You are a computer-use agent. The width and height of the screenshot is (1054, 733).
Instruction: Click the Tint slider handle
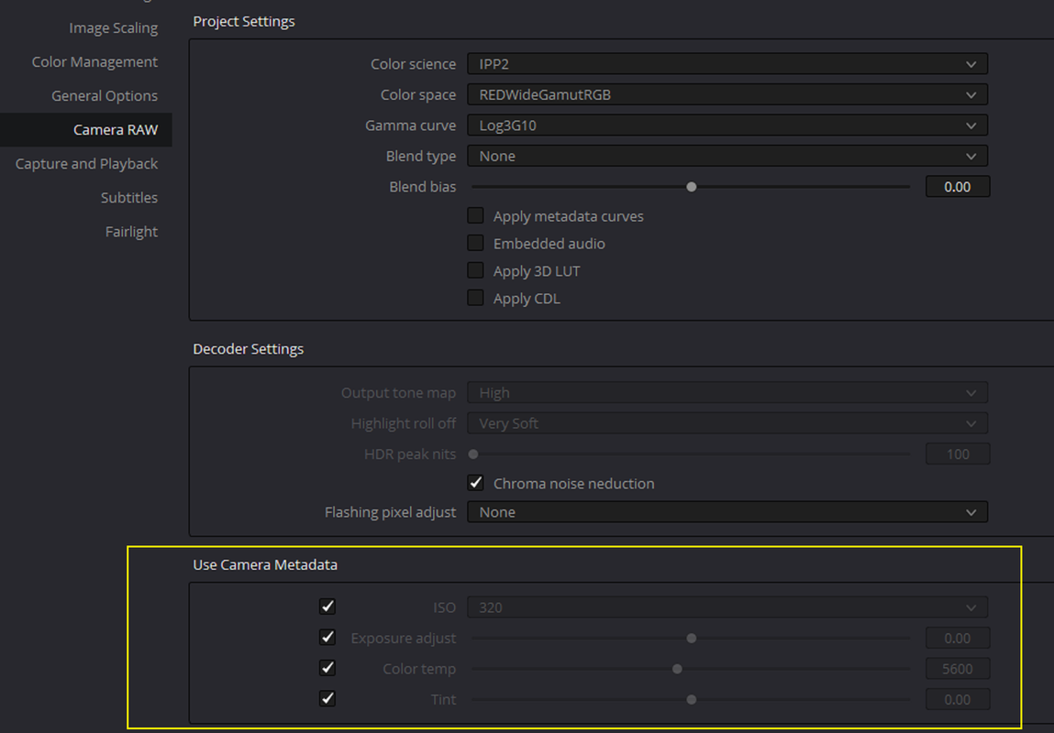coord(691,699)
